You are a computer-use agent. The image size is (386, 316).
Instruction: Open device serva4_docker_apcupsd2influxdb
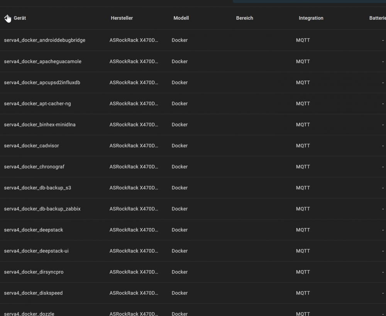pos(42,83)
